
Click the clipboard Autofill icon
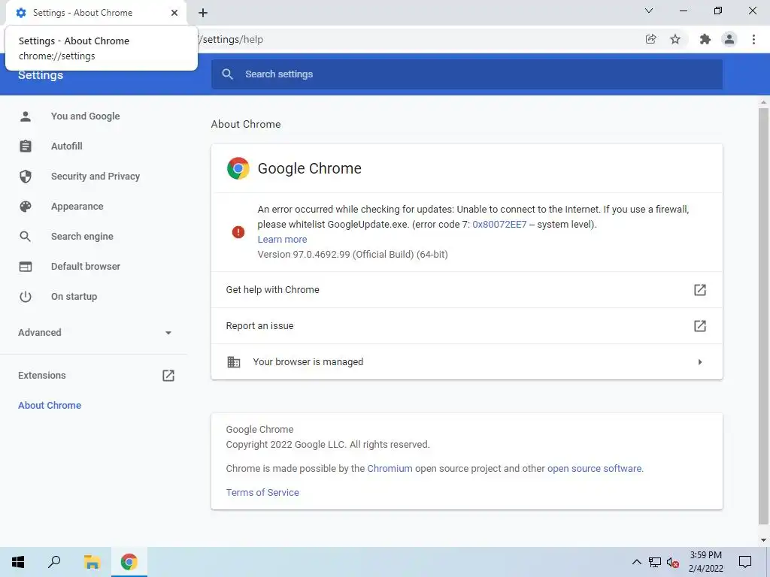(x=26, y=147)
